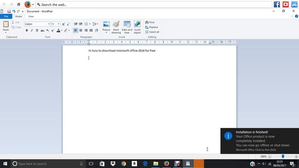Collapse the ribbon with the chevron
Image resolution: width=299 pixels, height=168 pixels.
click(x=292, y=16)
